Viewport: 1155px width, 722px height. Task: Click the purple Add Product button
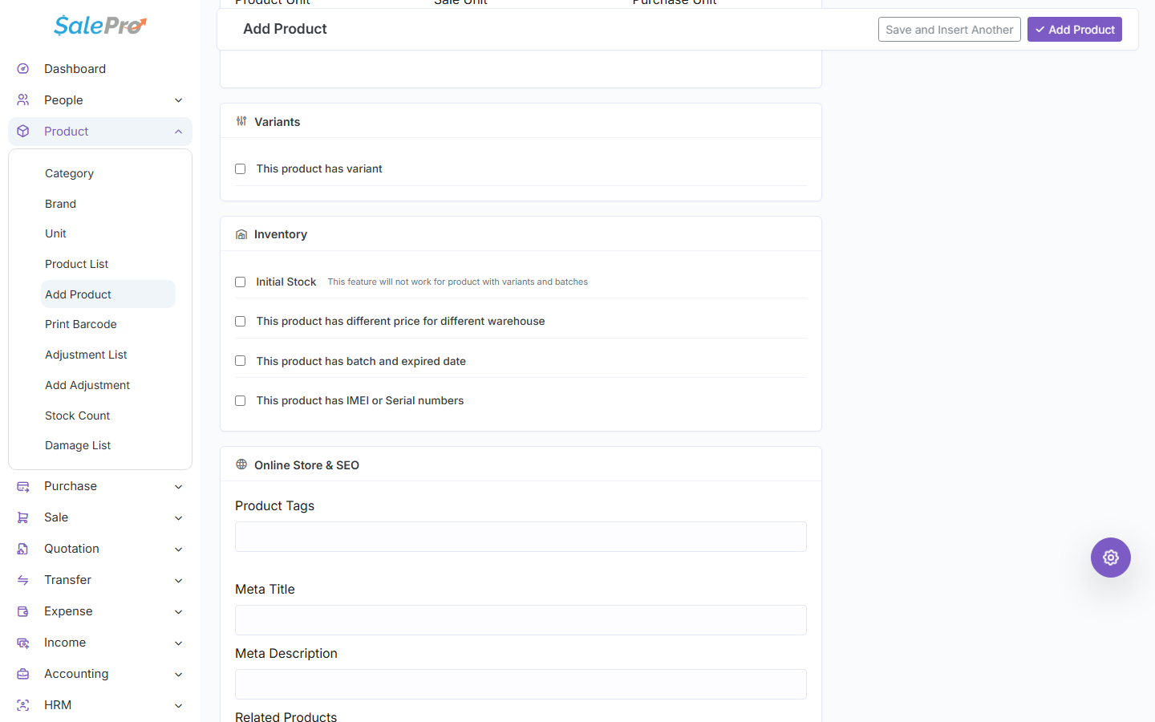point(1075,30)
